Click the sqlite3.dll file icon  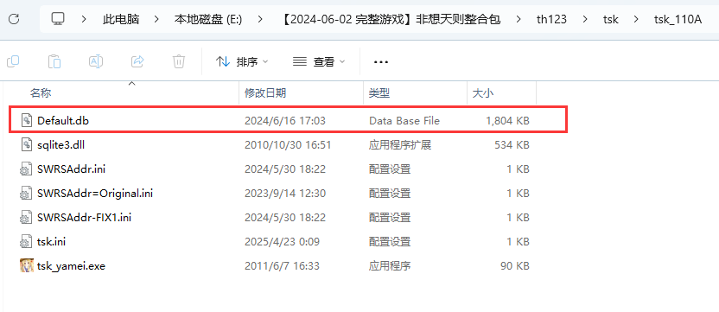point(27,145)
